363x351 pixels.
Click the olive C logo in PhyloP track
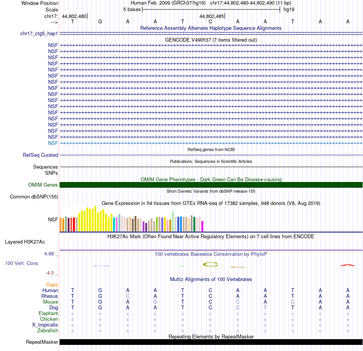coord(211,264)
